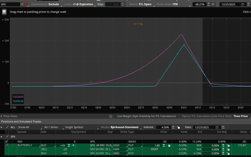The width and height of the screenshot is (251, 157).
Task: Open the 6900 strike dropdown
Action: (x=120, y=149)
